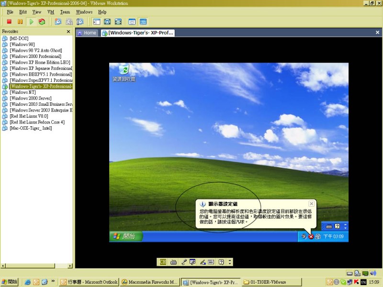Open the Help menu
This screenshot has height=287, width=383.
pos(102,12)
